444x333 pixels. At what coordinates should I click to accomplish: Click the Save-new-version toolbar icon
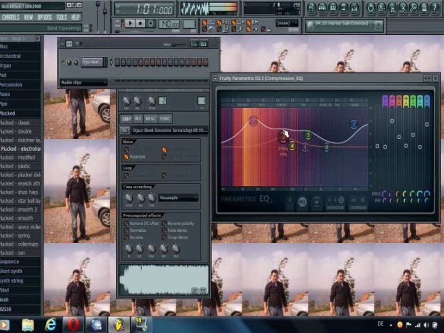[381, 8]
